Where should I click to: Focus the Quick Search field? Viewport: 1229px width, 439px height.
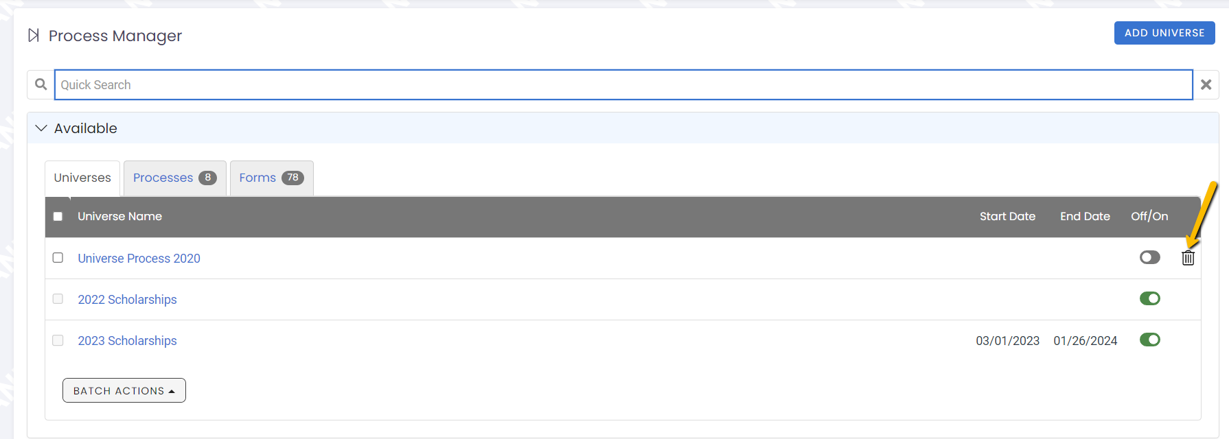(x=623, y=84)
